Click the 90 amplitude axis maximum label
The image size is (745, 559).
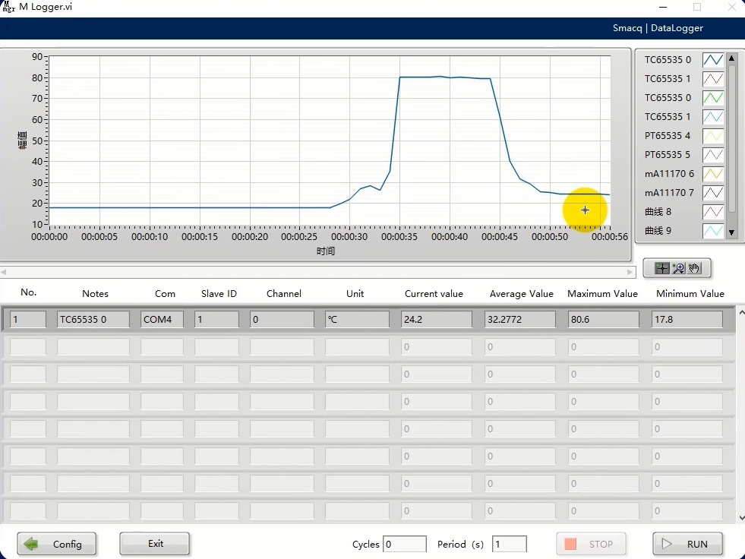(x=37, y=57)
